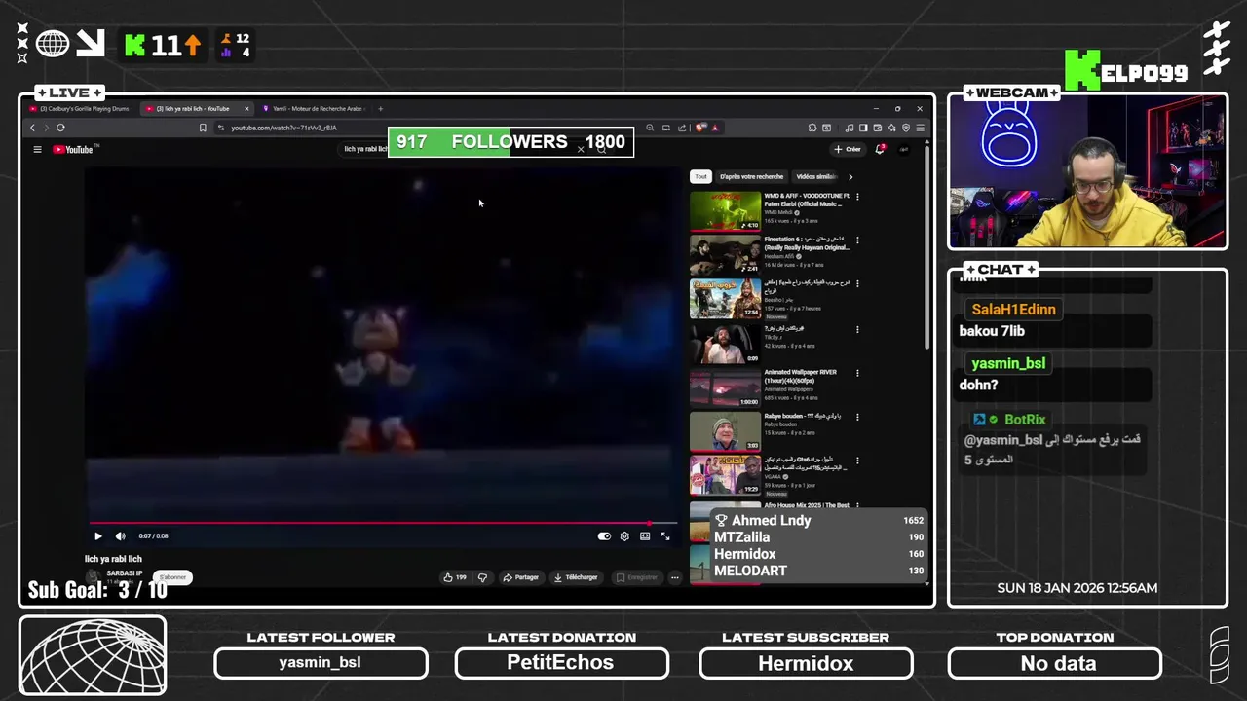Open options menu for Rabye bouden video
Image resolution: width=1247 pixels, height=701 pixels.
pyautogui.click(x=857, y=417)
